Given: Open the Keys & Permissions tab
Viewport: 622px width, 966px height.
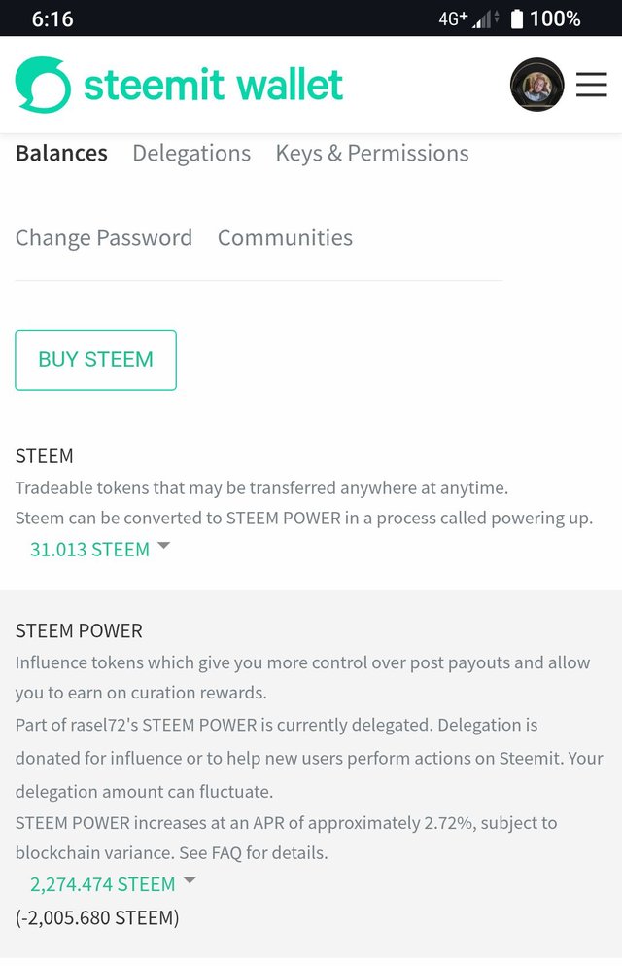Looking at the screenshot, I should click(372, 154).
